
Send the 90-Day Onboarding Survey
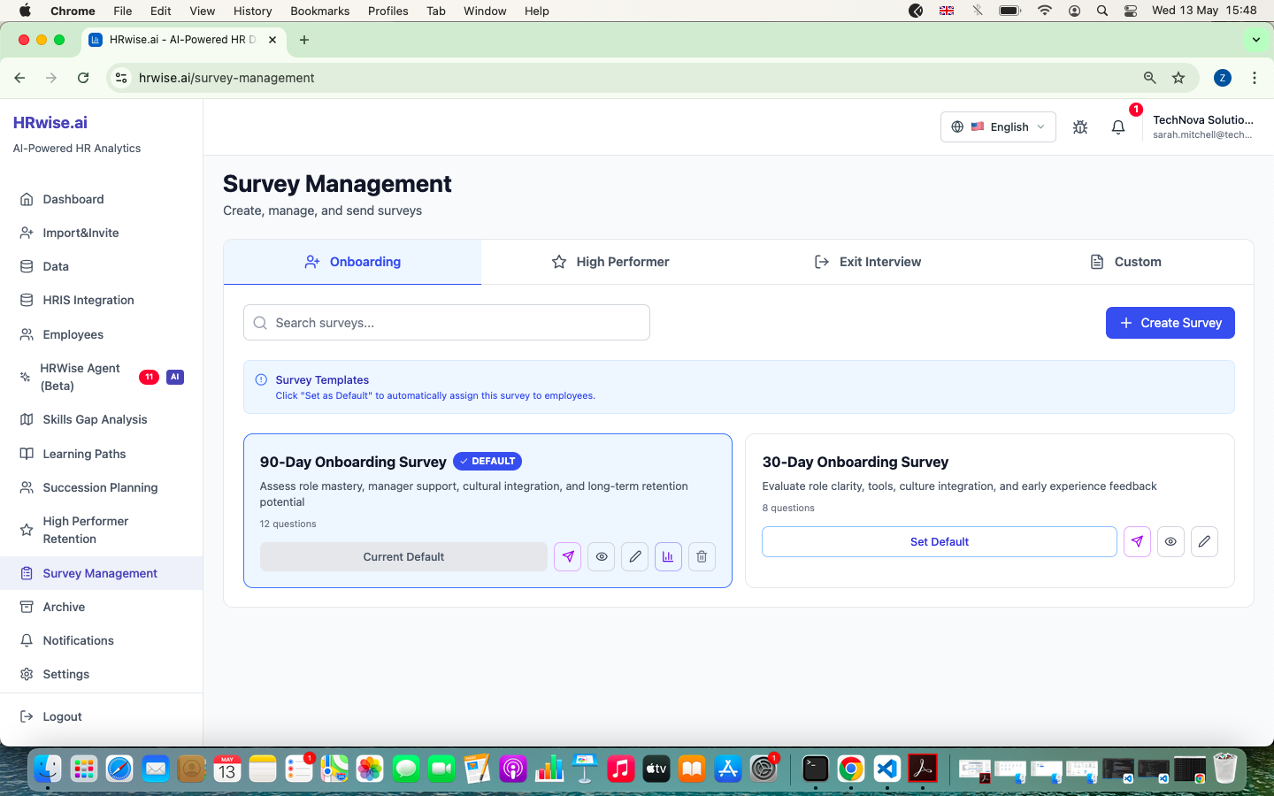[568, 557]
